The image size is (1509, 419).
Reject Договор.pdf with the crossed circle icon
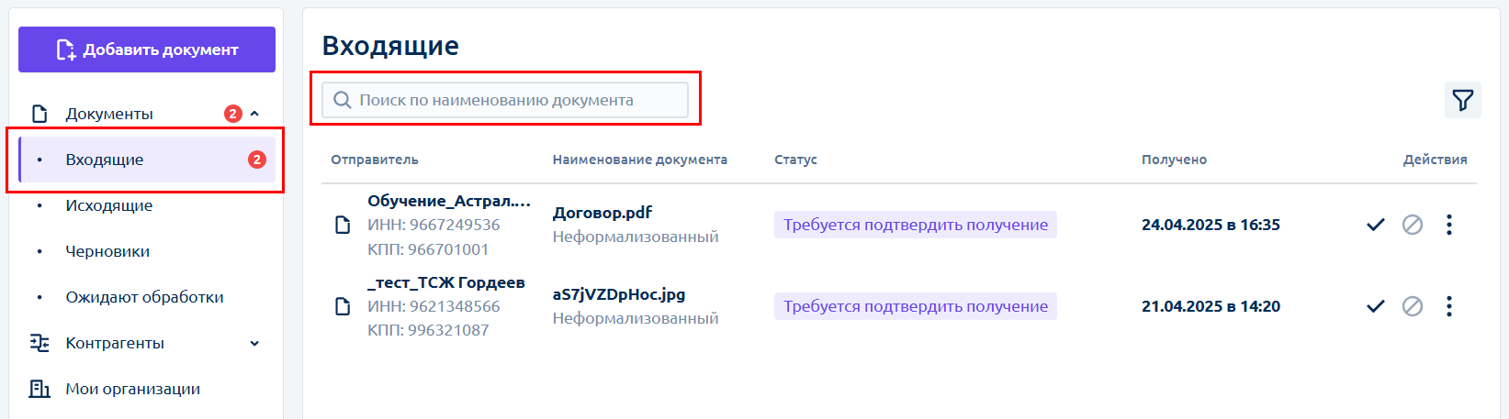(1413, 225)
